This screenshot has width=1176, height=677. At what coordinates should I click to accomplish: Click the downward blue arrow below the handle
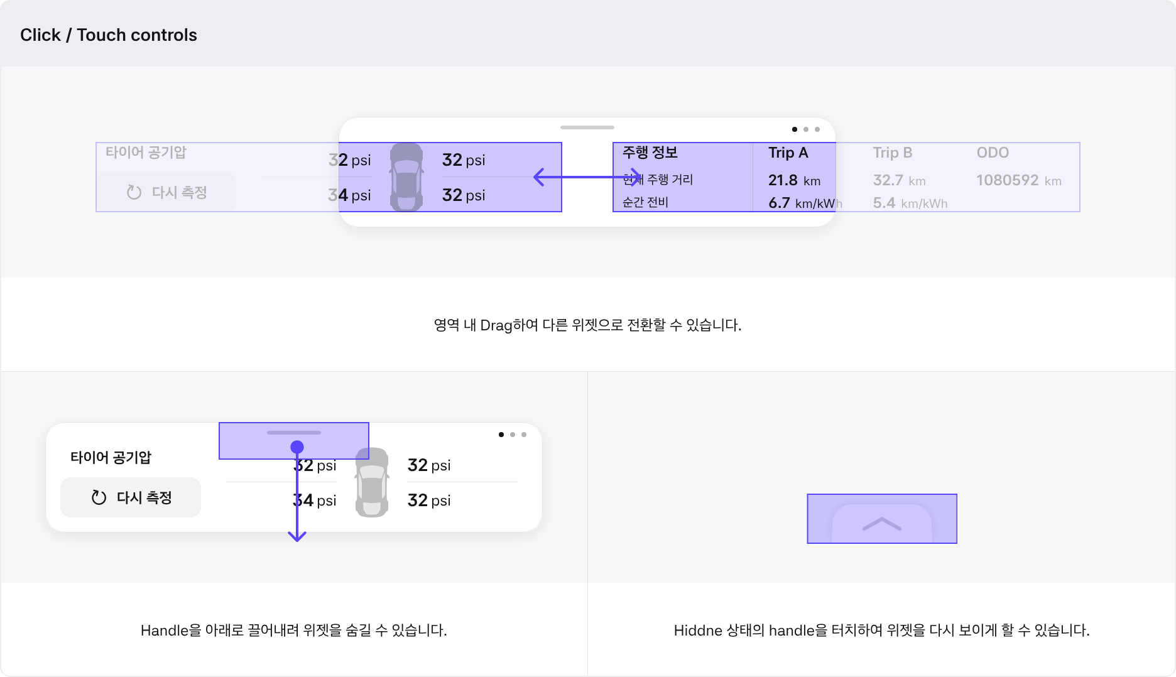point(297,534)
